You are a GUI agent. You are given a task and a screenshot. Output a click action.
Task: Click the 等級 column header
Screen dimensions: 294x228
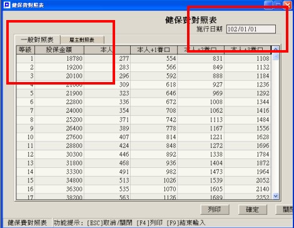click(26, 49)
